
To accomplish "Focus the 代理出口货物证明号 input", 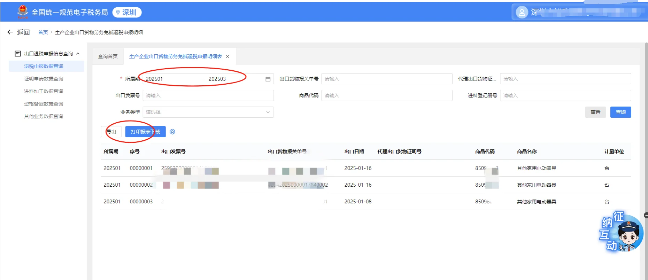I will pos(565,79).
